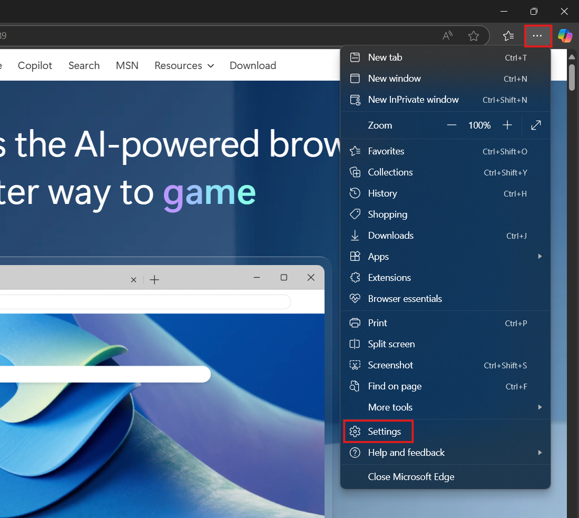Screen dimensions: 579x518
Task: Click the Settings and more ellipsis button
Action: pyautogui.click(x=537, y=36)
